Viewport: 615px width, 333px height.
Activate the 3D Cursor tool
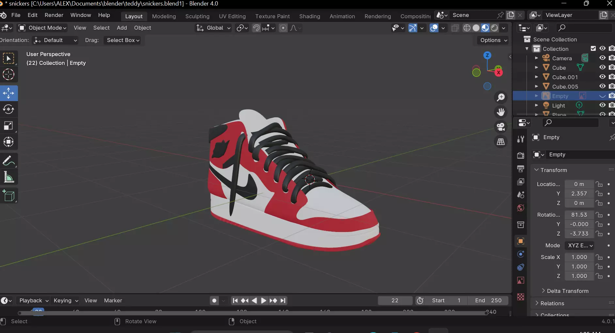point(9,75)
